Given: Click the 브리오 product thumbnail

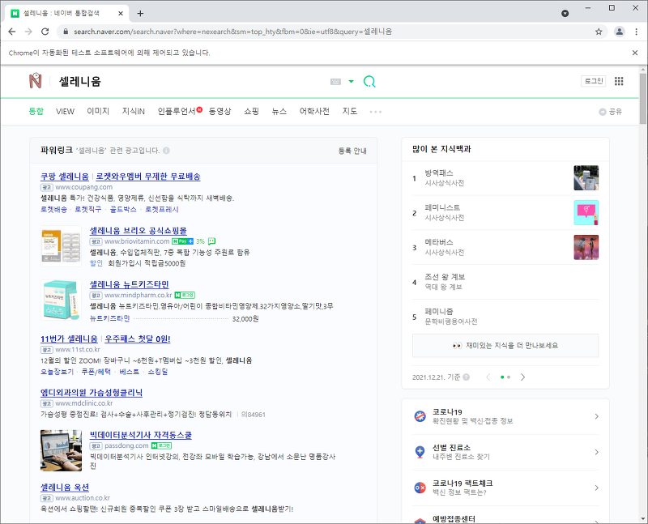Looking at the screenshot, I should click(x=61, y=246).
